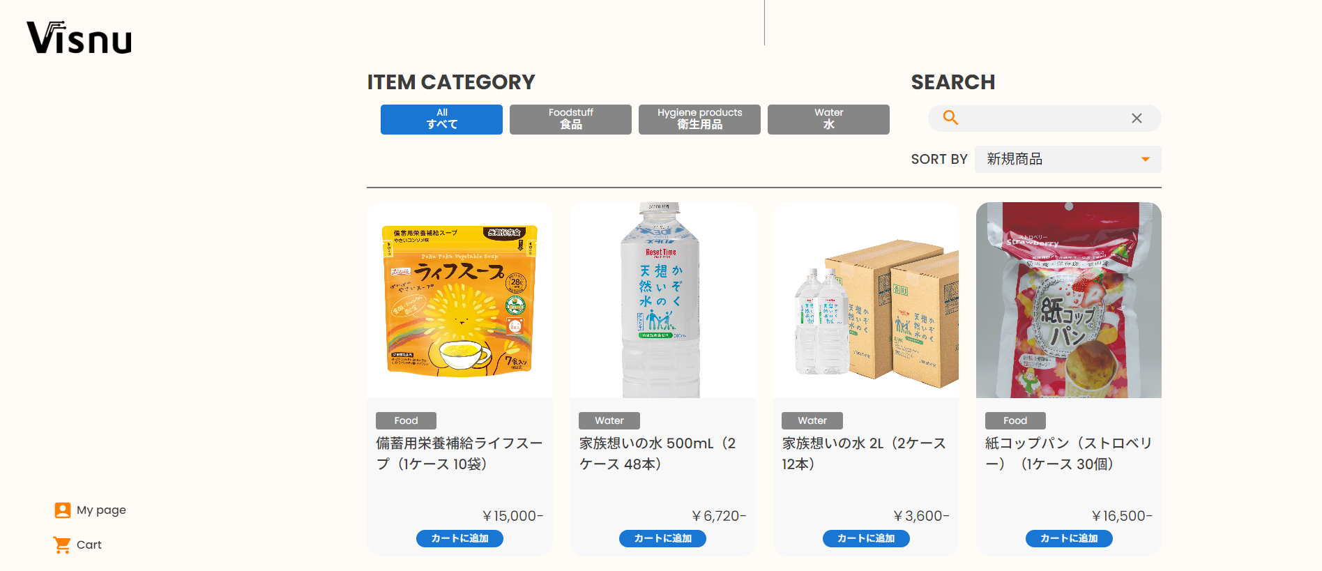Viewport: 1322px width, 571px height.
Task: Click the Visnu logo
Action: pos(79,38)
